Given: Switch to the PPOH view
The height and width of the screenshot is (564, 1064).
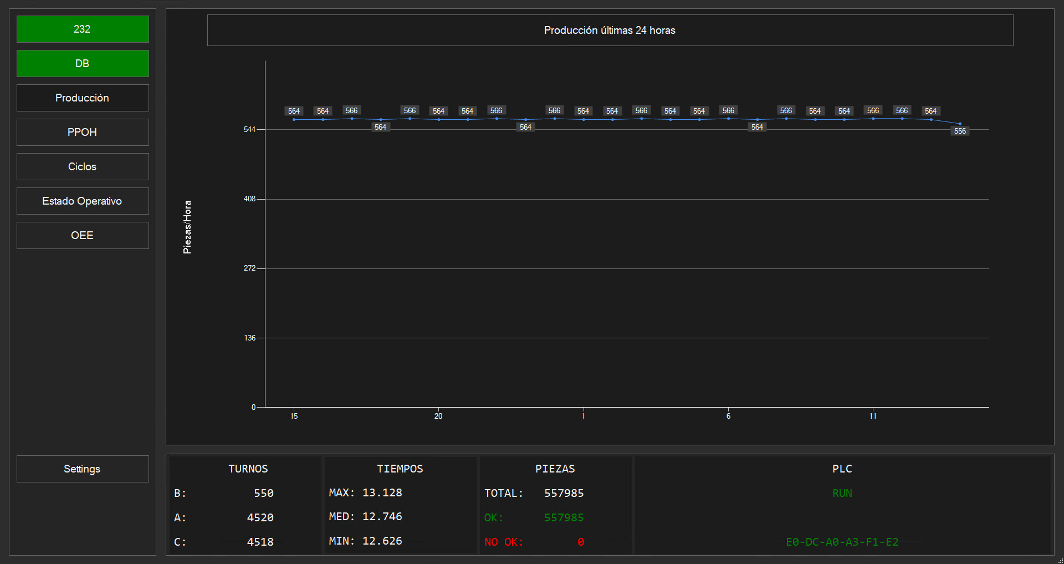Looking at the screenshot, I should pyautogui.click(x=83, y=133).
